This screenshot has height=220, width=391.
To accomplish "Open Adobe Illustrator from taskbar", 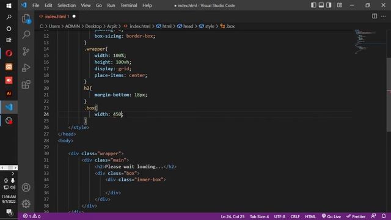I will pyautogui.click(x=9, y=94).
